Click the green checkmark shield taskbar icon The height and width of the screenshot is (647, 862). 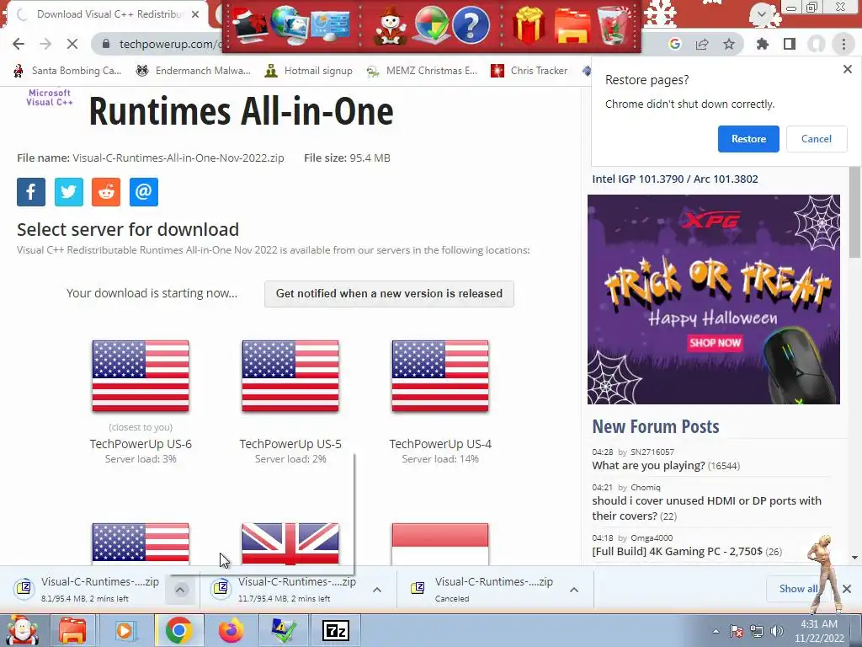click(284, 630)
